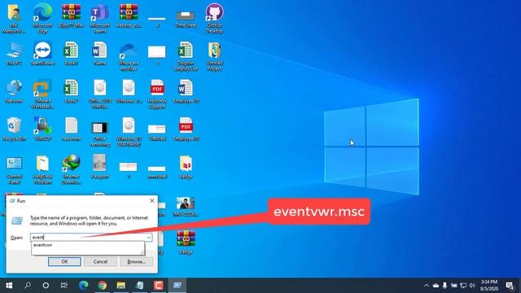Open the volume speaker tray icon

[x=472, y=286]
